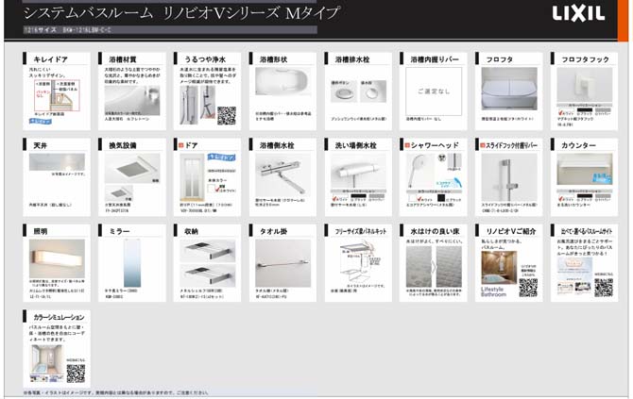The height and width of the screenshot is (399, 633).
Task: Pick black swatch in フロフタフック color variation
Action: coord(585,110)
